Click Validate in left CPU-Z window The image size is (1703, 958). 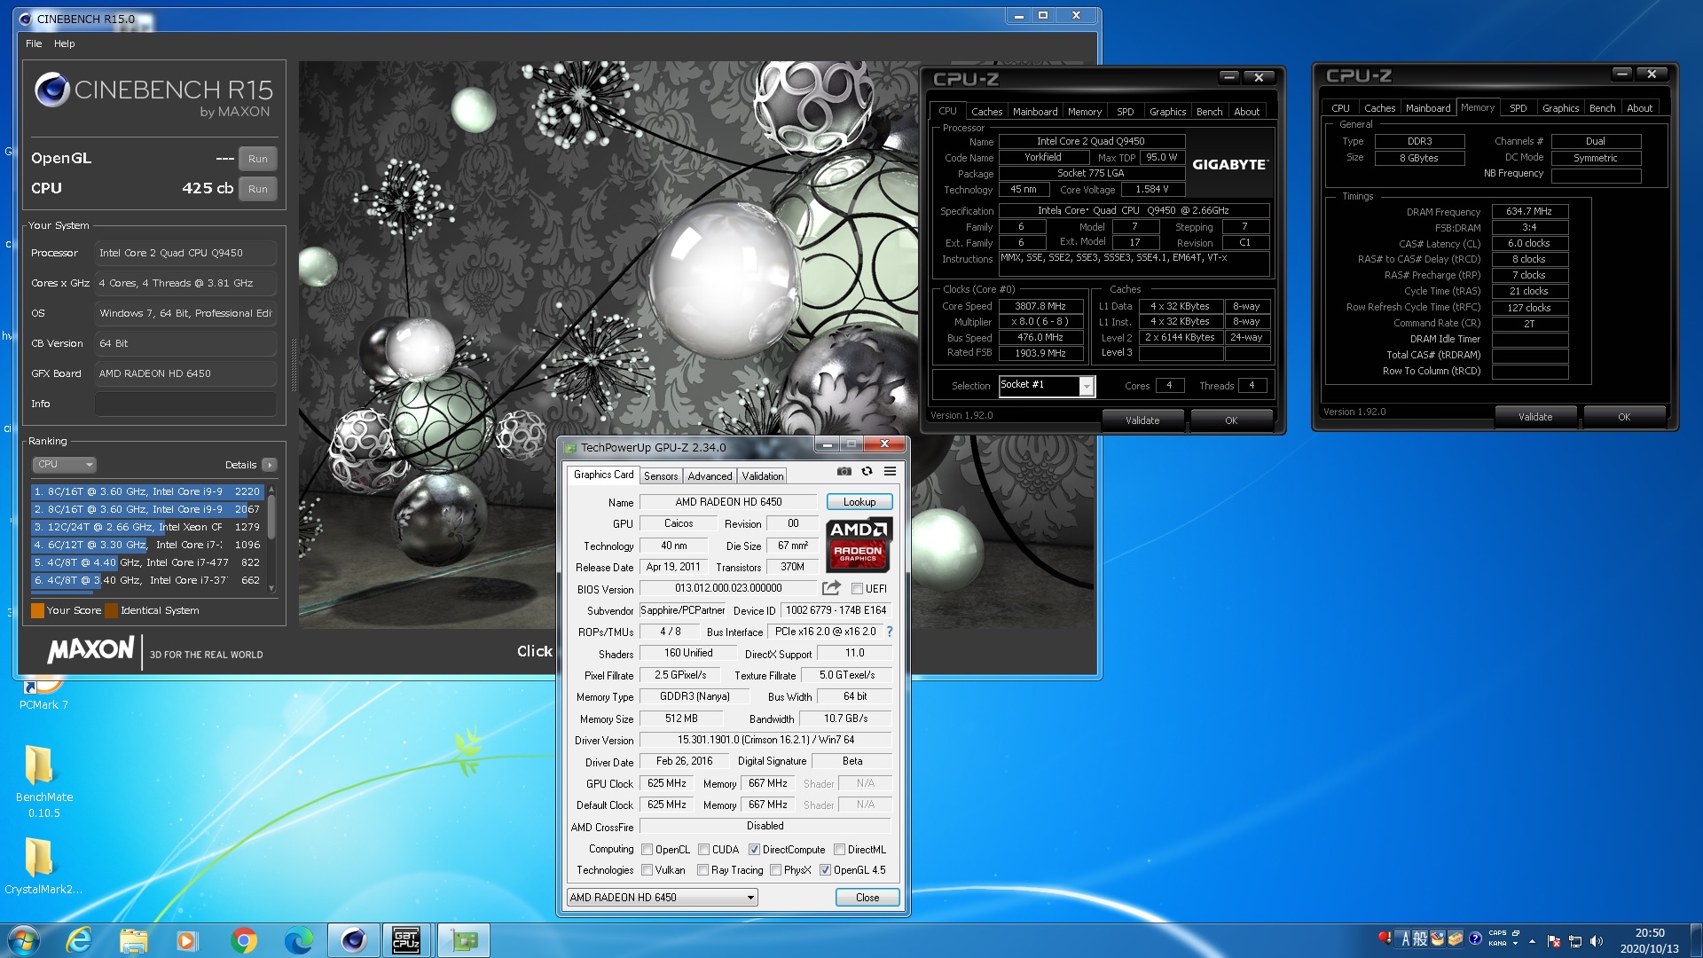pyautogui.click(x=1142, y=420)
